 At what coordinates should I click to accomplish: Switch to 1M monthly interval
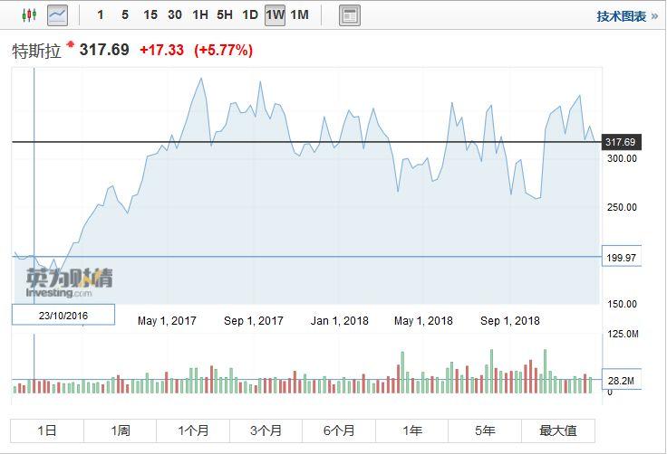(299, 15)
